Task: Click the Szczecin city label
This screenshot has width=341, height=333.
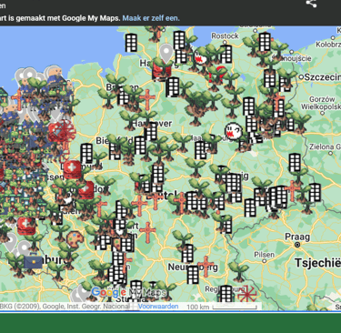Action: [323, 77]
